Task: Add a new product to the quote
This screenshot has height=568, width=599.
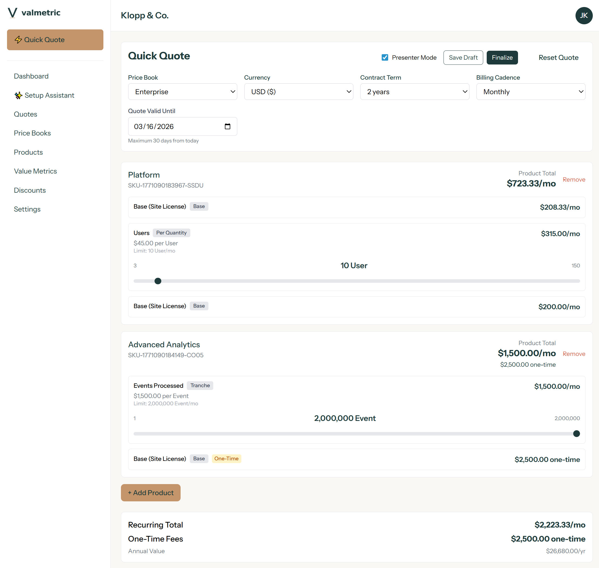Action: (151, 493)
